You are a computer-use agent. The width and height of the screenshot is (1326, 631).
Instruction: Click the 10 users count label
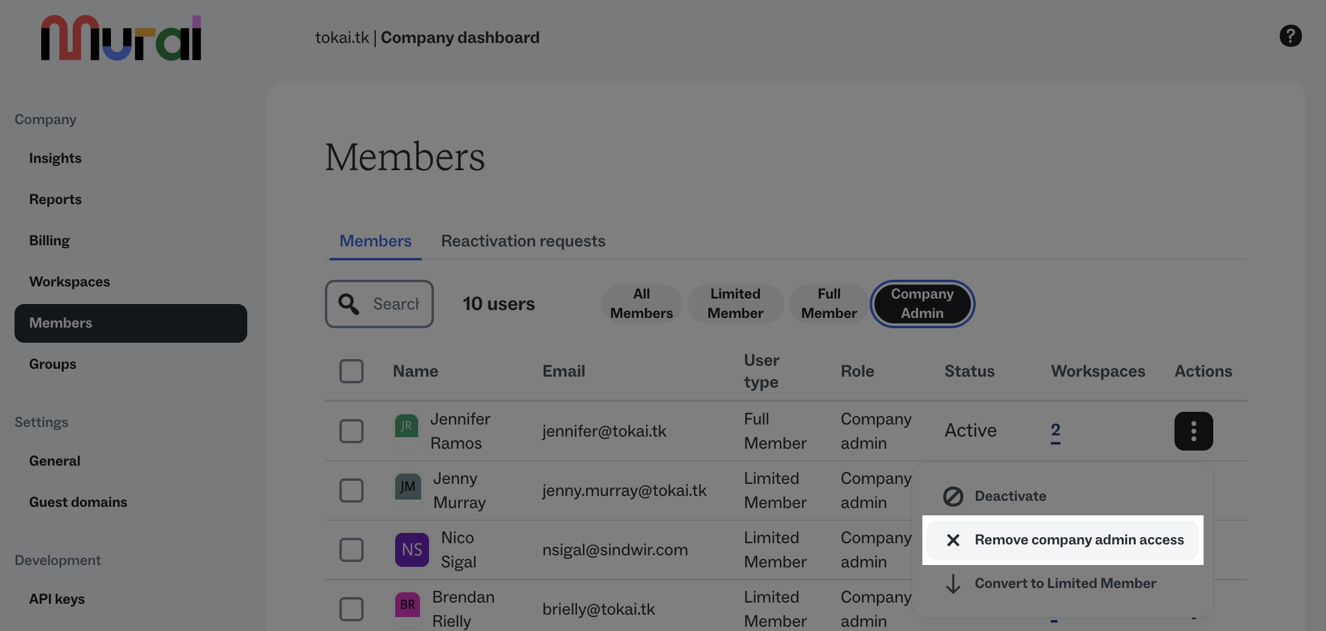[x=499, y=304]
